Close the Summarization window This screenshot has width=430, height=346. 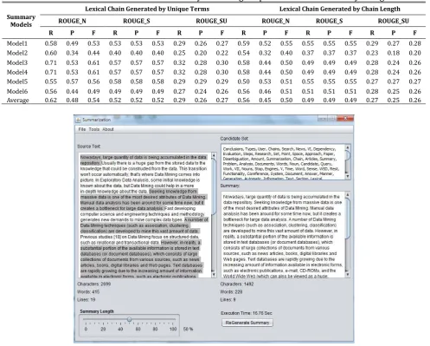pos(345,119)
